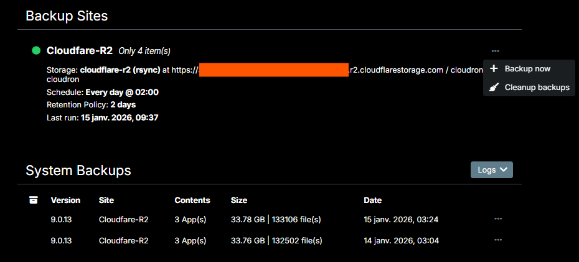Click the Contents column header
Screen dimensions: 579x262
click(192, 200)
